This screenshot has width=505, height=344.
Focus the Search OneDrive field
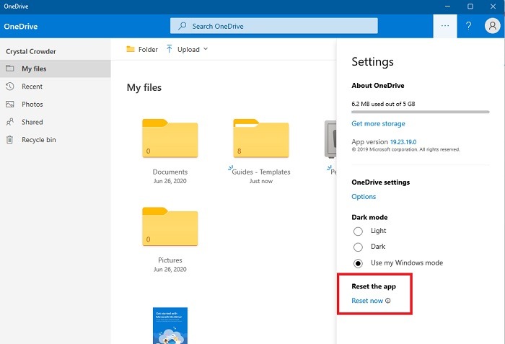(273, 26)
